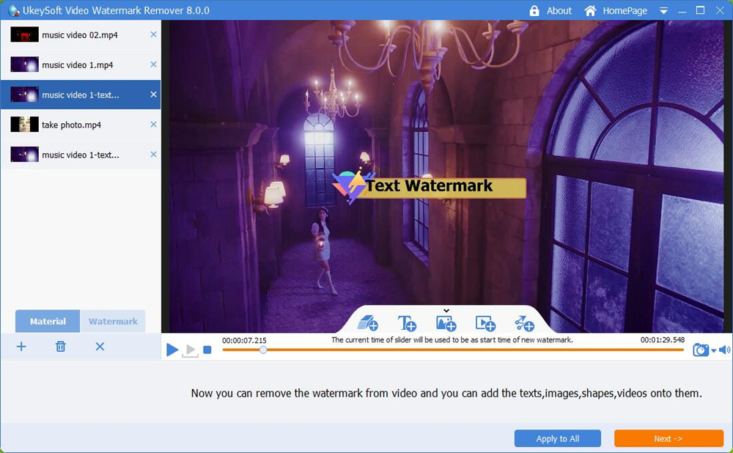Mute audio using the speaker icon
The height and width of the screenshot is (453, 733).
tap(725, 350)
